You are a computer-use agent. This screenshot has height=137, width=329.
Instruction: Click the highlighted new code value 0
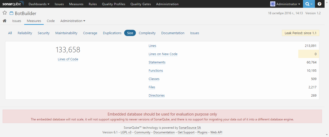pyautogui.click(x=315, y=54)
